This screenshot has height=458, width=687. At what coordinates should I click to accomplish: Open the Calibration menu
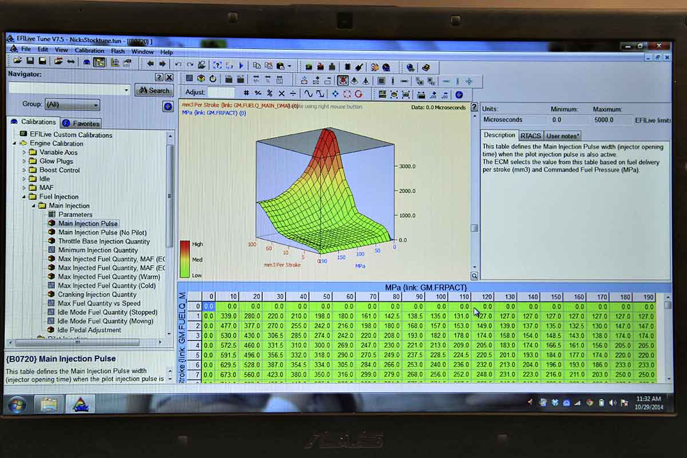89,51
